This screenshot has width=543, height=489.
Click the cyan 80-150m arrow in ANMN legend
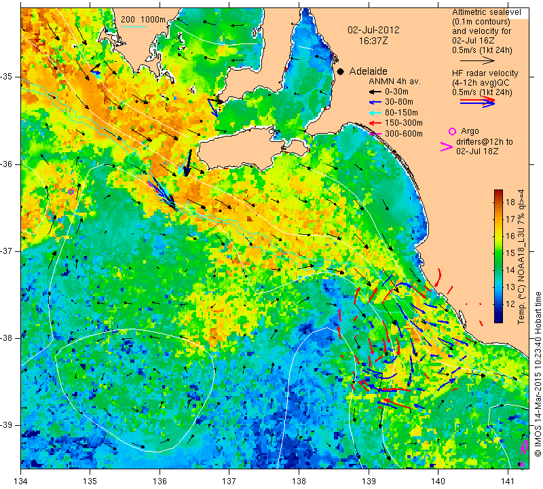(375, 113)
